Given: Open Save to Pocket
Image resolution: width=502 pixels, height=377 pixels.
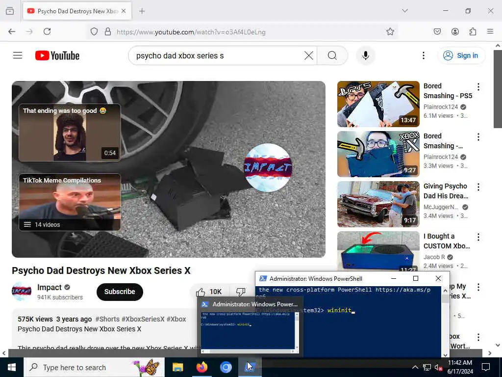Looking at the screenshot, I should click(x=437, y=31).
